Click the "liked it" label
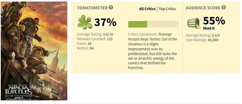Screen dimensions: 242x104 tap(209, 28)
